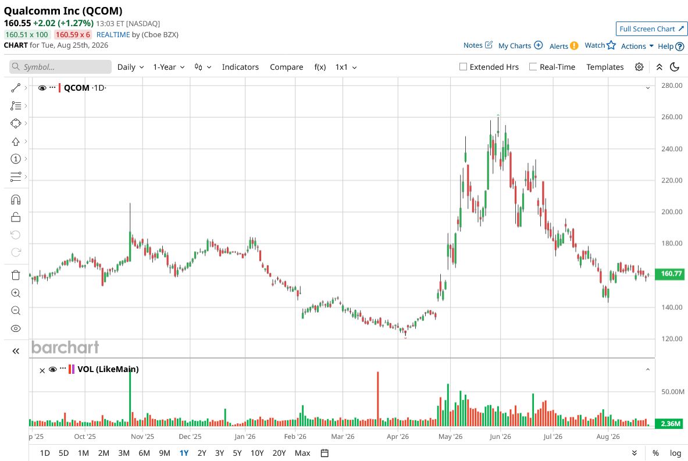Toggle the magnet snap mode
This screenshot has width=688, height=461.
15,200
